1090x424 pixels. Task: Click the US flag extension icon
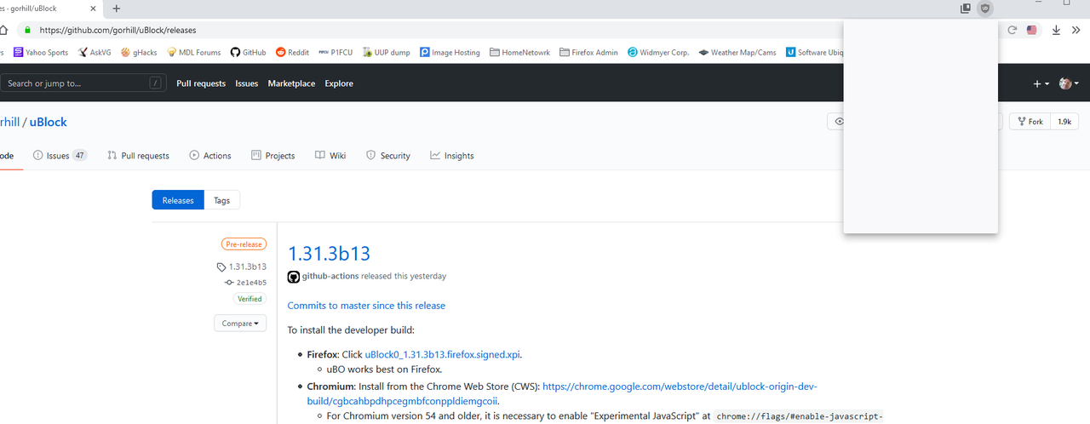click(1032, 30)
